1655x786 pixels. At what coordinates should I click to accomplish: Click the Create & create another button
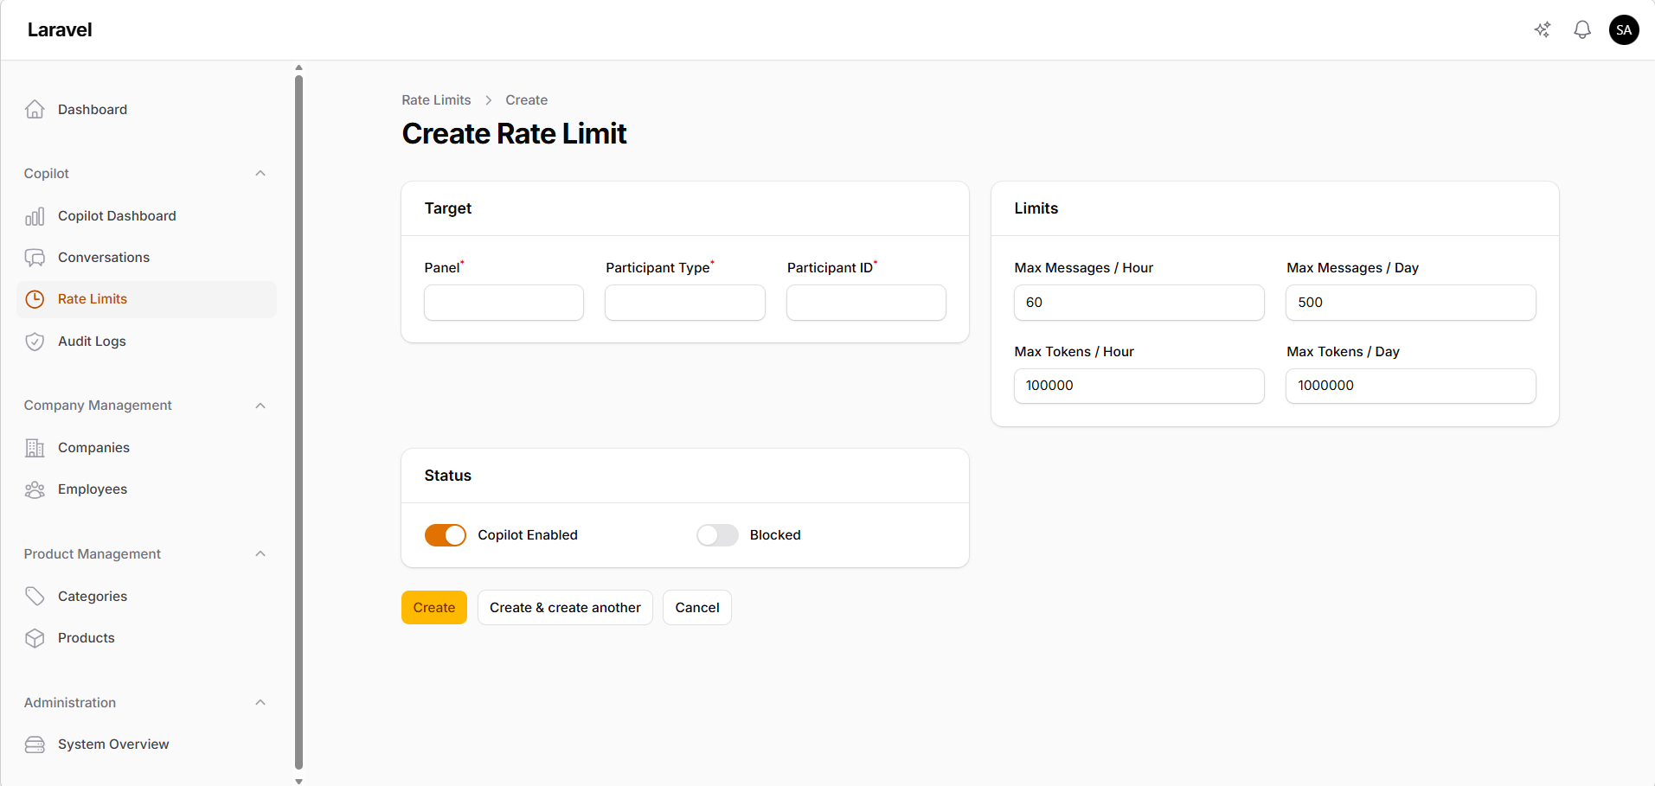click(x=564, y=607)
